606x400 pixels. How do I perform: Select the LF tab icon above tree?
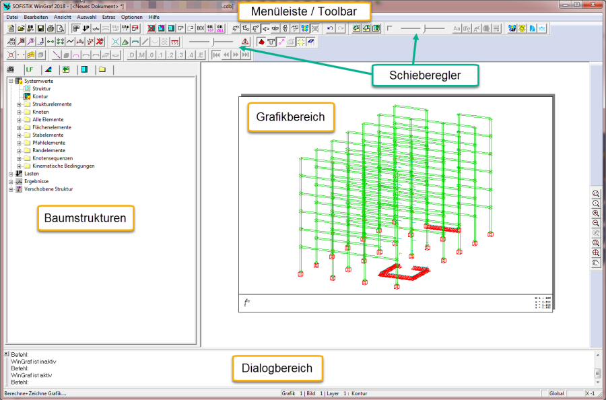(x=29, y=69)
